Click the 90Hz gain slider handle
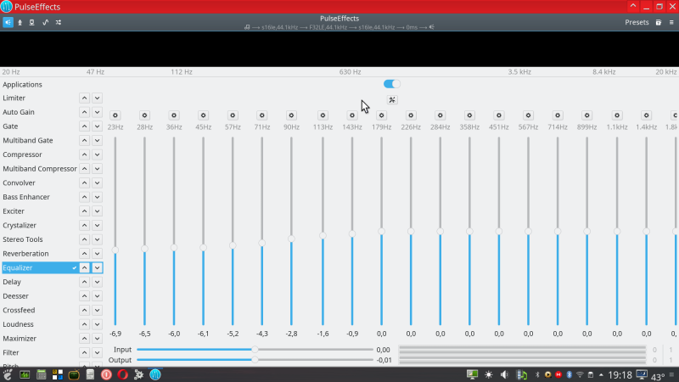This screenshot has width=679, height=382. pos(291,239)
